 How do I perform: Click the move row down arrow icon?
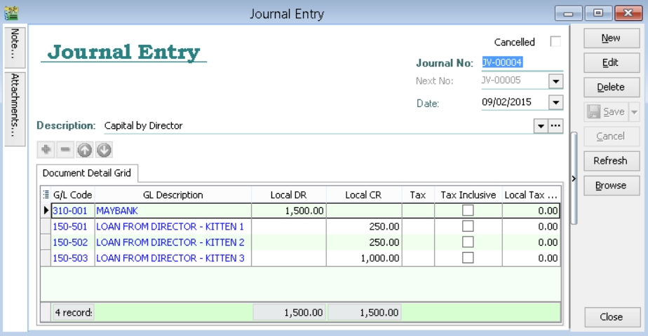pyautogui.click(x=103, y=150)
